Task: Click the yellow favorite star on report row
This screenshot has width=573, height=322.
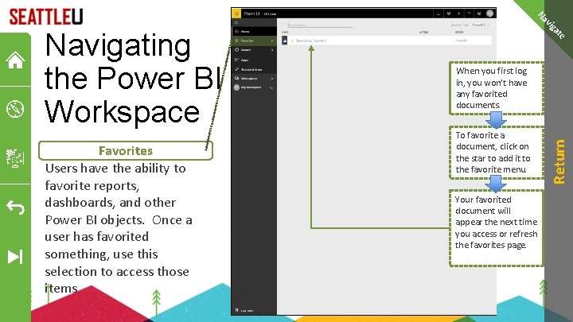Action: pos(292,41)
